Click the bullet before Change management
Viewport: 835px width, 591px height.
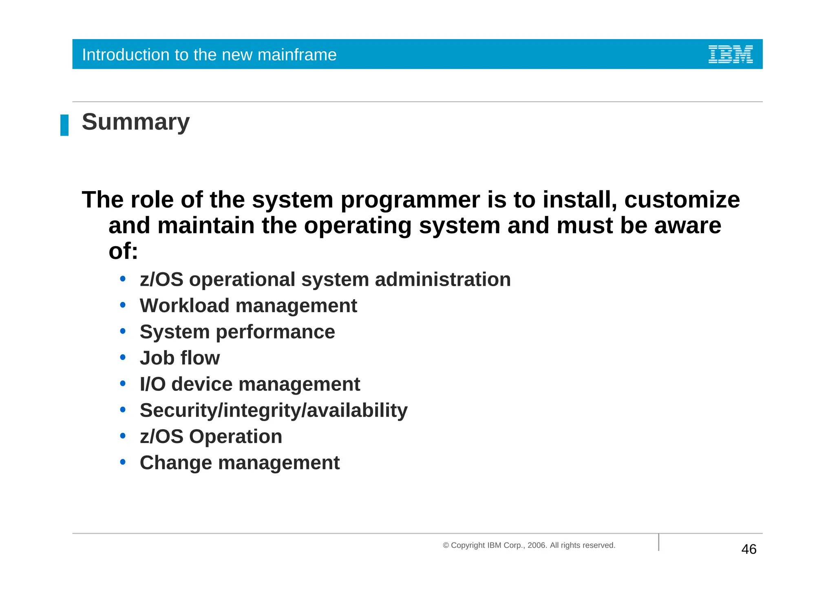[x=123, y=462]
